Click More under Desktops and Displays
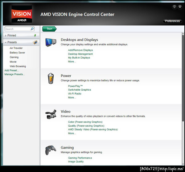 (x=72, y=62)
